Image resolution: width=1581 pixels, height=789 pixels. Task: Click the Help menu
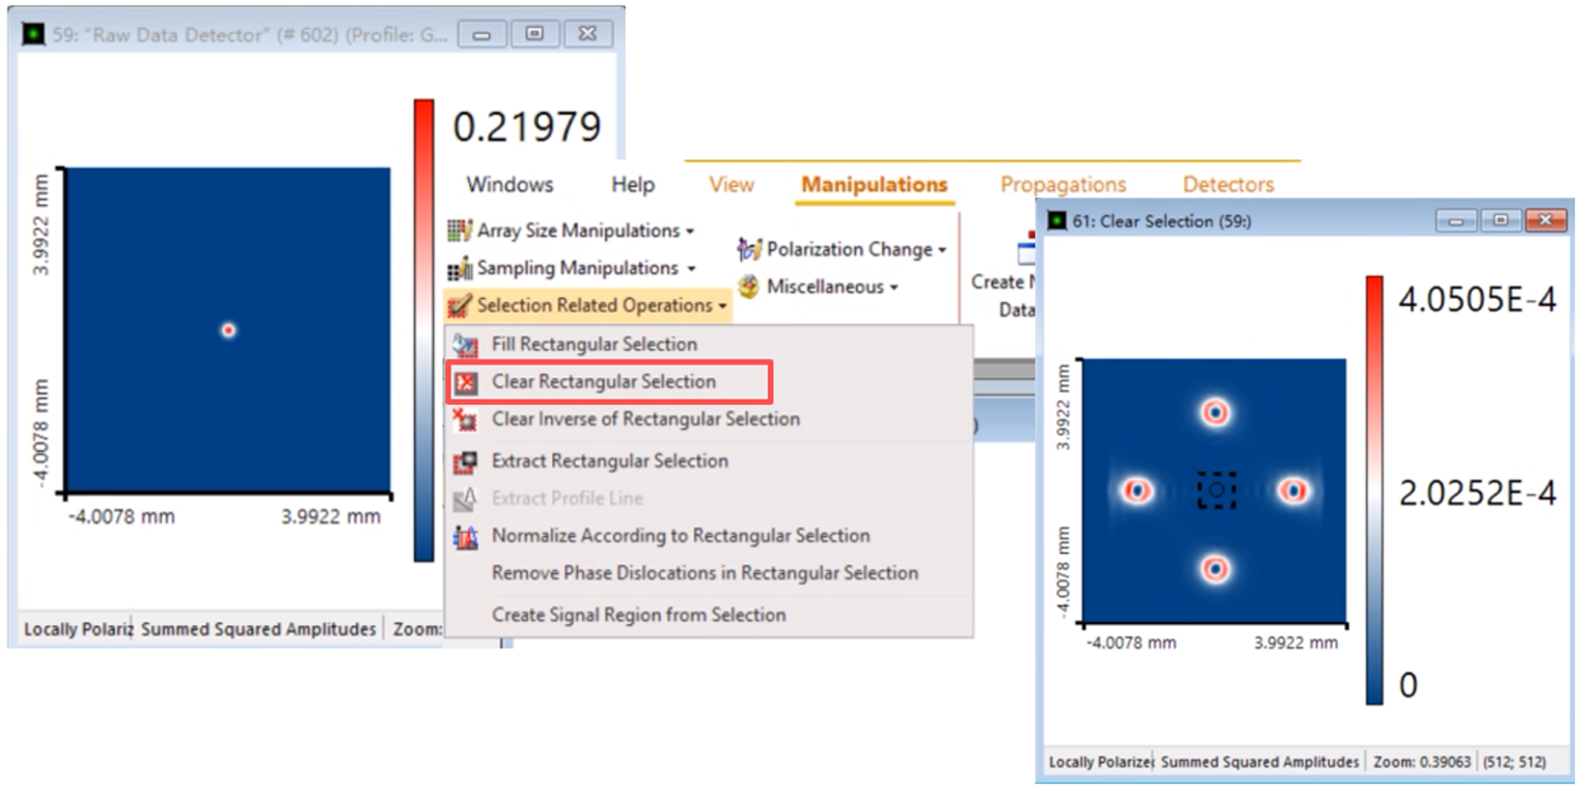pyautogui.click(x=632, y=184)
